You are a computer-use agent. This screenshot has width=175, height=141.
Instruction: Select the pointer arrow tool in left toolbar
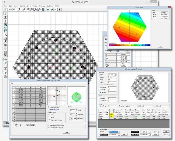tap(5, 14)
